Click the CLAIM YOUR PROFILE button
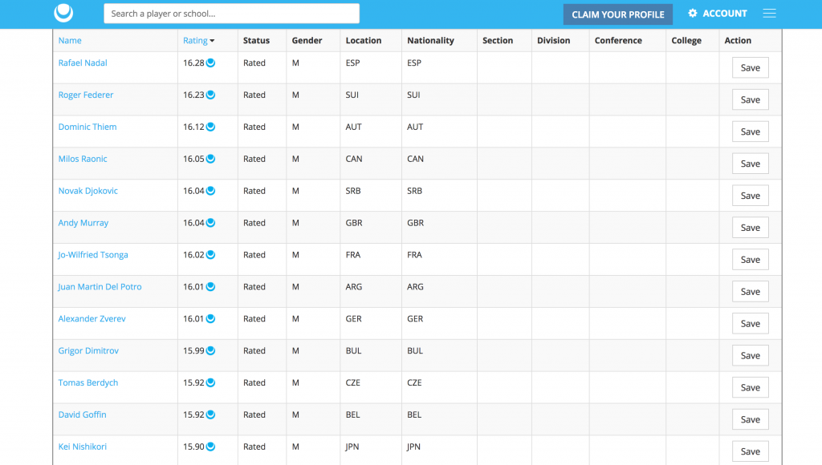The width and height of the screenshot is (822, 465). point(617,14)
